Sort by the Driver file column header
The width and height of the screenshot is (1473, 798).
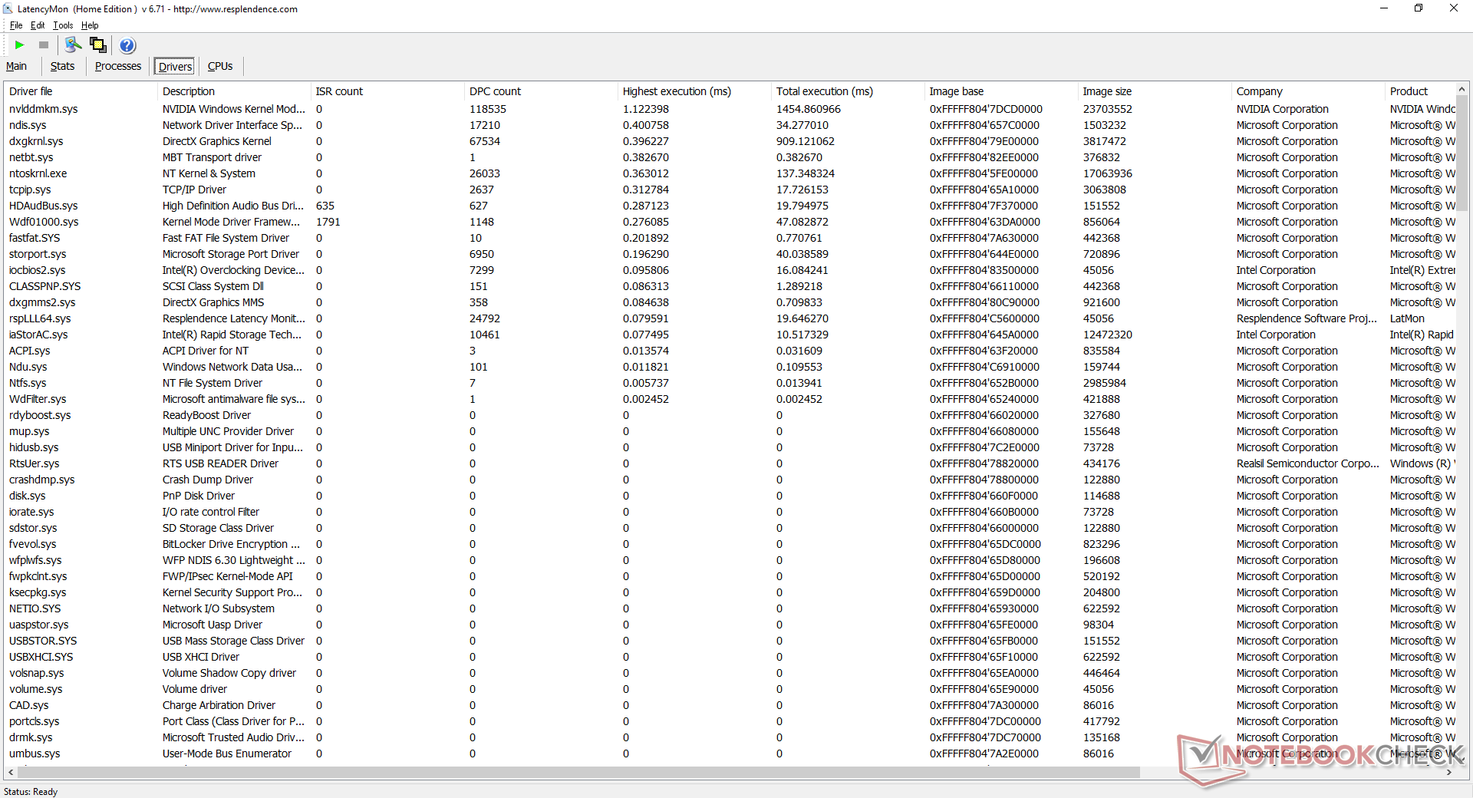click(x=80, y=91)
